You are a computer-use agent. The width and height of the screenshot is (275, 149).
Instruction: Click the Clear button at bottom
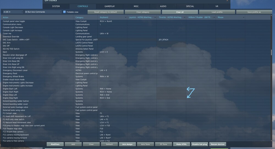(91, 144)
